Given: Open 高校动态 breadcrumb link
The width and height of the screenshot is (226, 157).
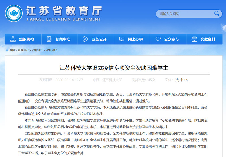Looking at the screenshot, I should (52, 50).
